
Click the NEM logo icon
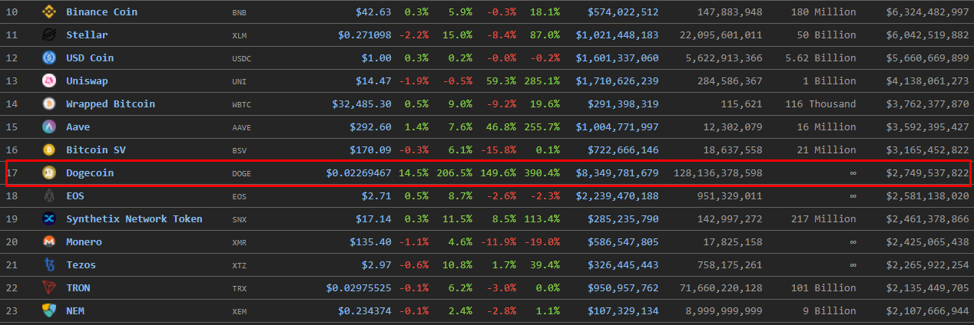pyautogui.click(x=49, y=311)
